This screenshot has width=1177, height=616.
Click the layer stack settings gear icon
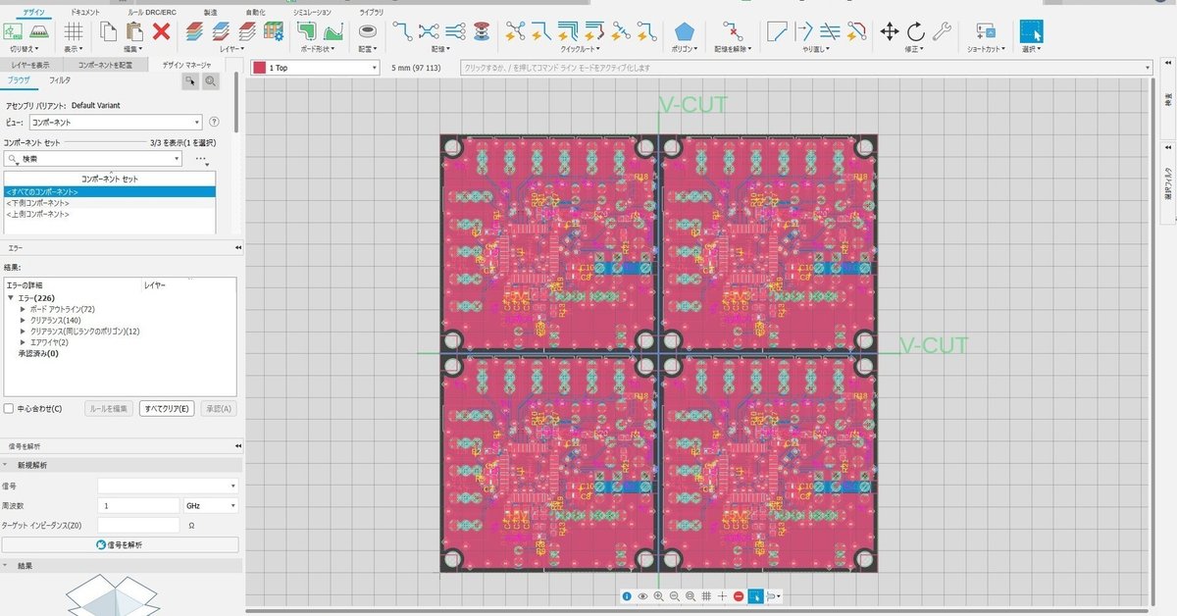point(275,31)
